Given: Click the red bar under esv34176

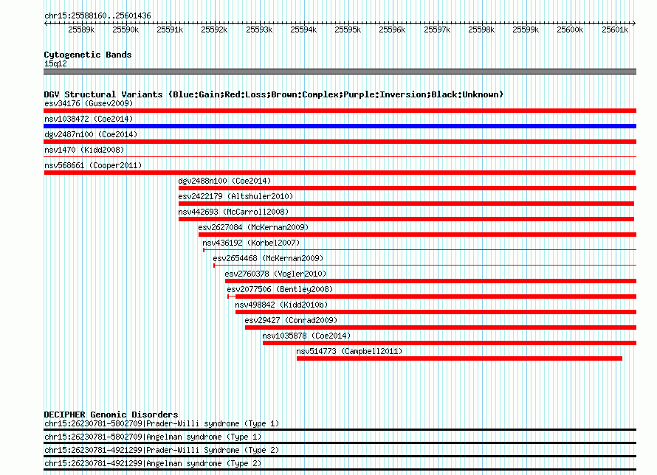Looking at the screenshot, I should click(340, 111).
